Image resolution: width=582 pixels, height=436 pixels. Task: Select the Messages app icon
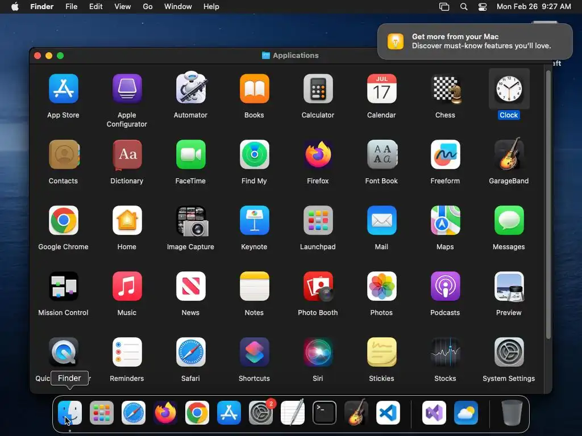pyautogui.click(x=509, y=220)
